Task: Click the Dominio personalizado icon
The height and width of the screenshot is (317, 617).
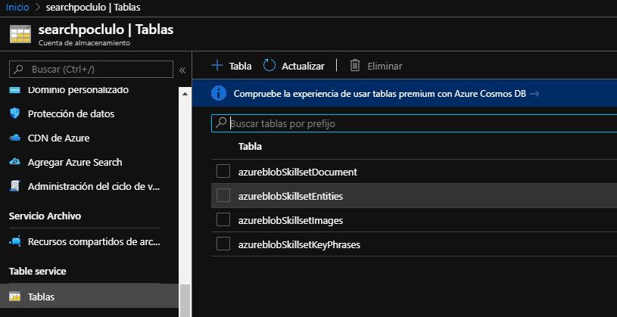Action: pyautogui.click(x=14, y=90)
